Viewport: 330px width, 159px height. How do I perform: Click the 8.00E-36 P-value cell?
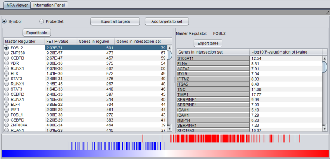point(61,63)
